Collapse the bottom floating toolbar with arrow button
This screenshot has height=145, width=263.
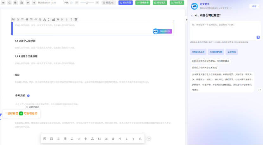149,139
